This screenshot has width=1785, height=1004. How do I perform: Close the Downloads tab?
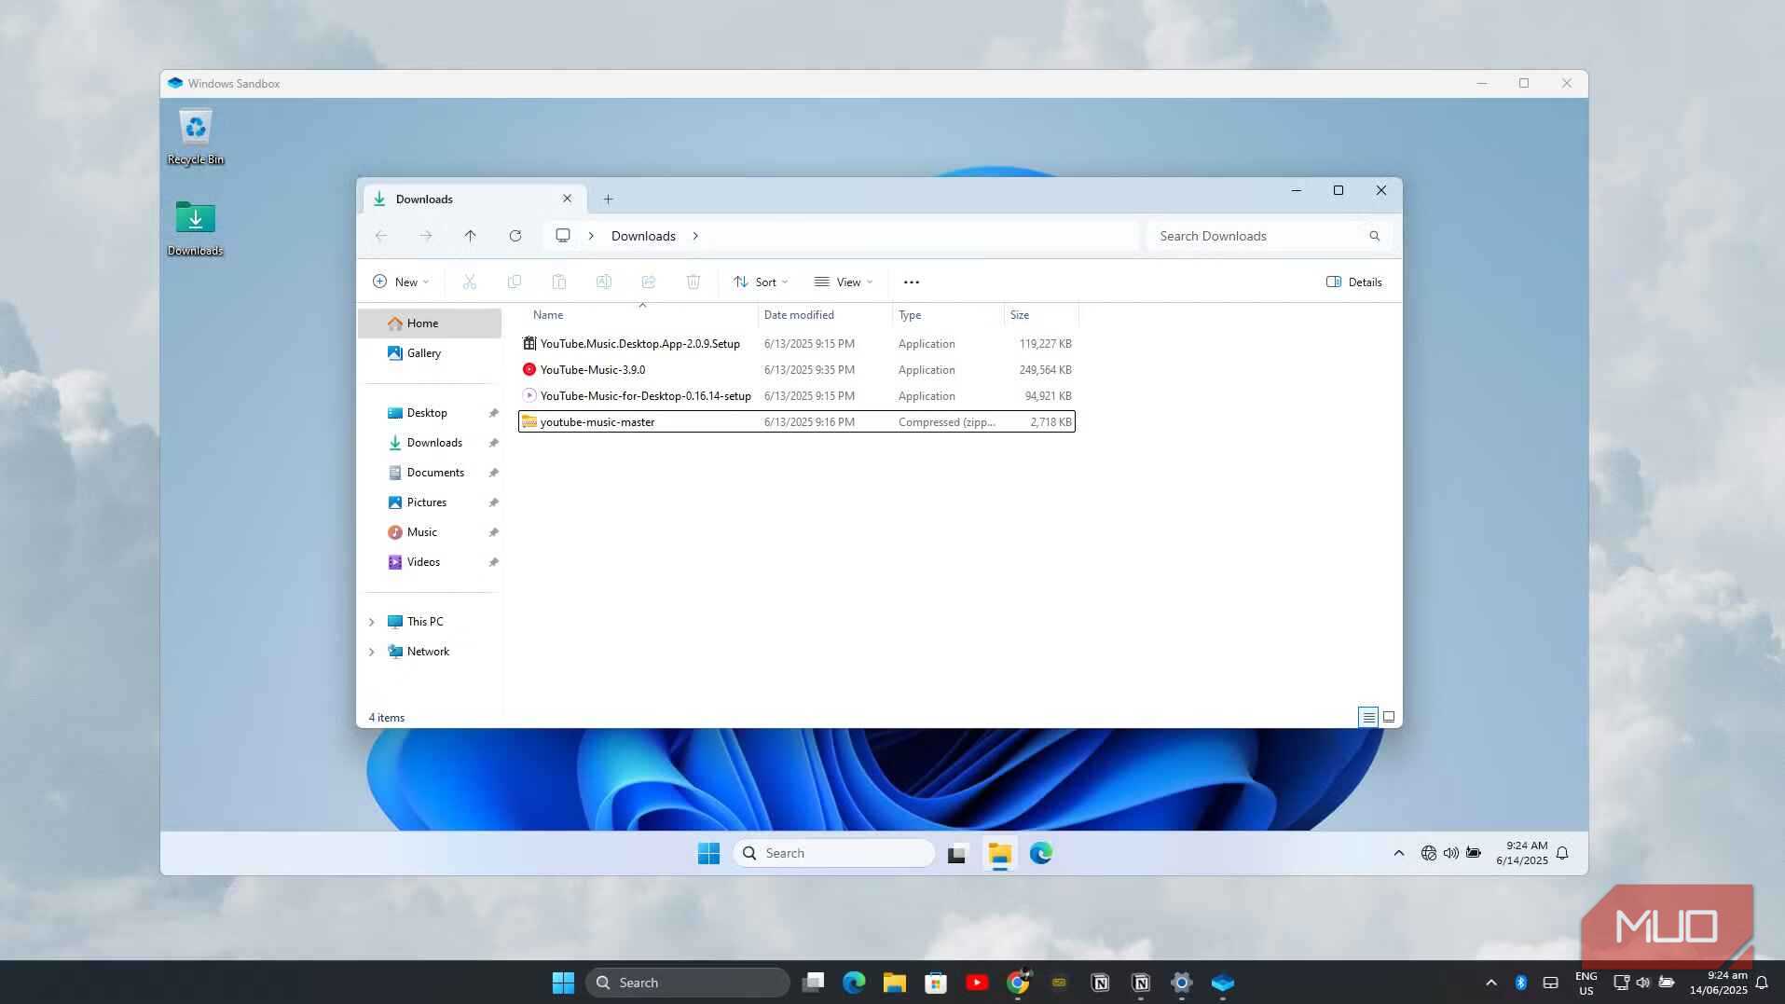coord(567,199)
